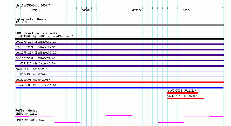The width and height of the screenshot is (231, 126).
Task: Click the left arrow of the ruler
Action: [x=16, y=8]
